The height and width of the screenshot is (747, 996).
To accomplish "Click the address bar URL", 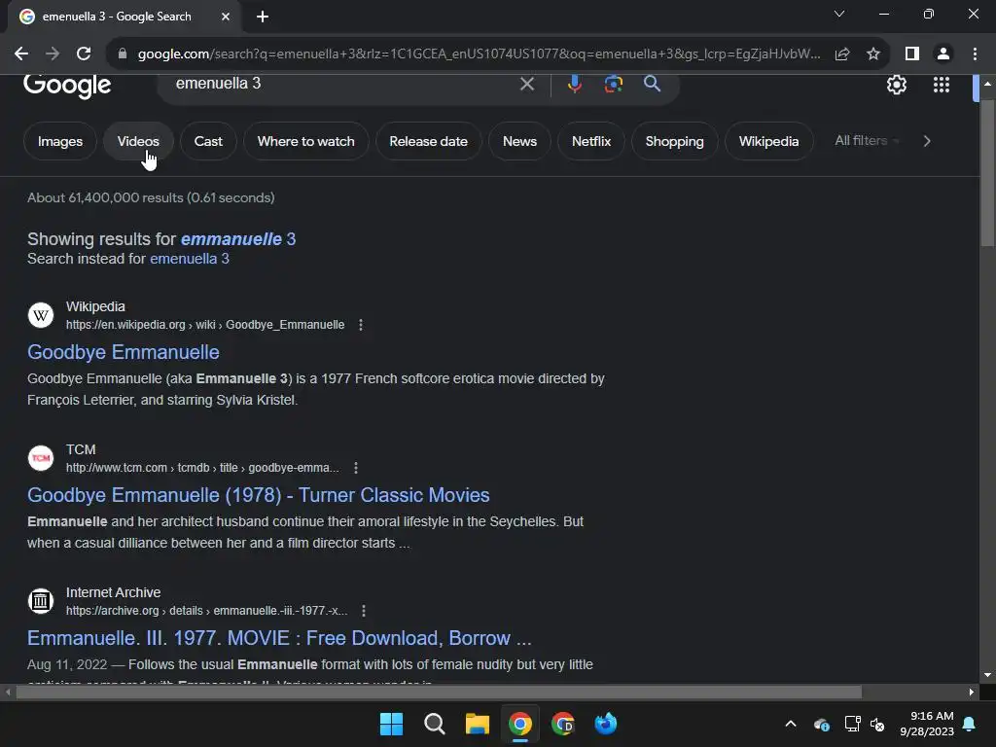I will 480,54.
